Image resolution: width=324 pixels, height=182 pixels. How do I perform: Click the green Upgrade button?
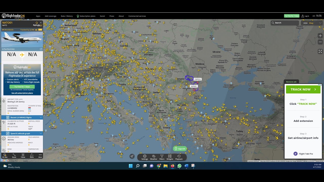pos(180,149)
